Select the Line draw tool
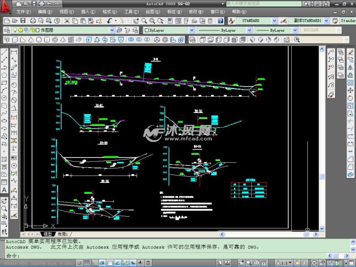The image size is (356, 267). [4, 52]
